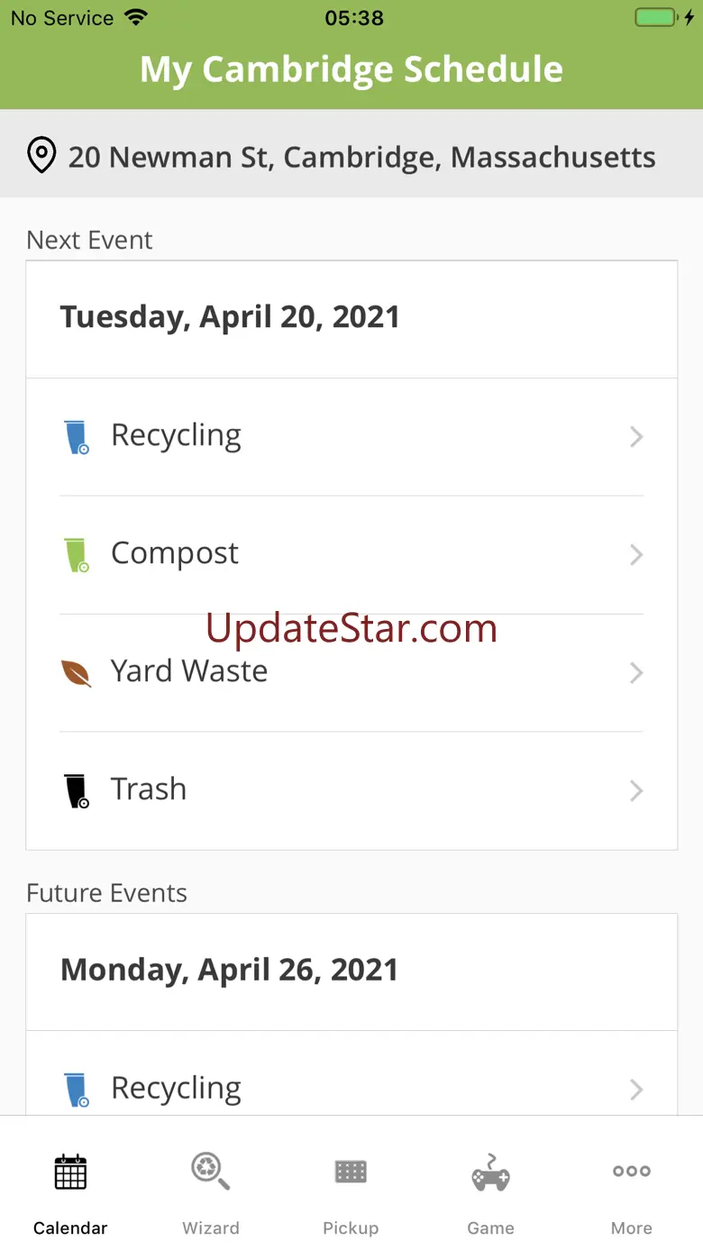Image resolution: width=703 pixels, height=1250 pixels.
Task: Select the Trash label text
Action: pyautogui.click(x=149, y=789)
